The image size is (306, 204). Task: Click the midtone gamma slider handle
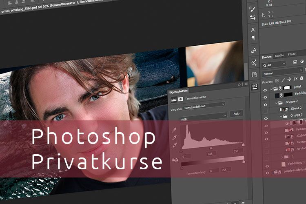[211, 149]
